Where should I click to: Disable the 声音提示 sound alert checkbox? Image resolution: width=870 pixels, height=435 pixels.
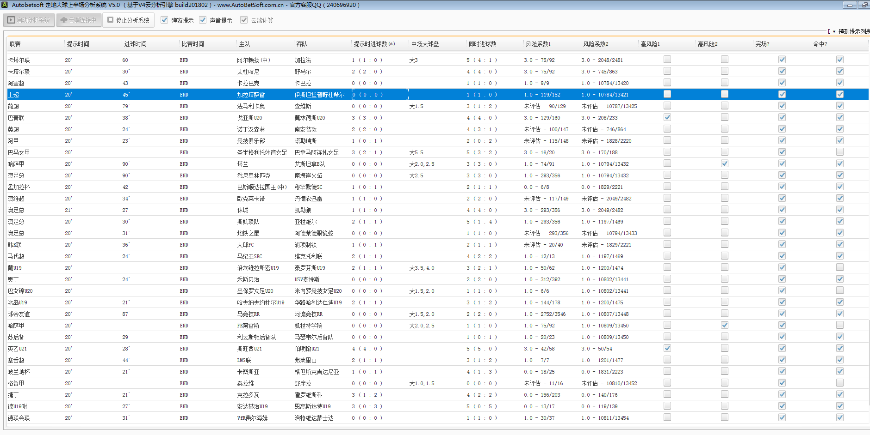pyautogui.click(x=203, y=20)
